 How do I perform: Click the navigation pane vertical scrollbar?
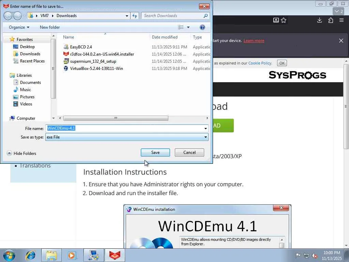(53, 69)
